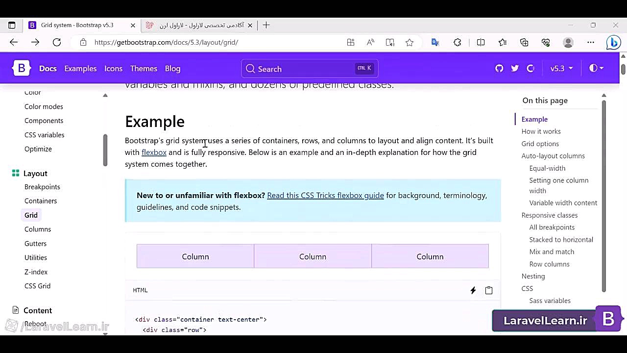Click the read aloud icon
The width and height of the screenshot is (627, 353).
coord(370,43)
